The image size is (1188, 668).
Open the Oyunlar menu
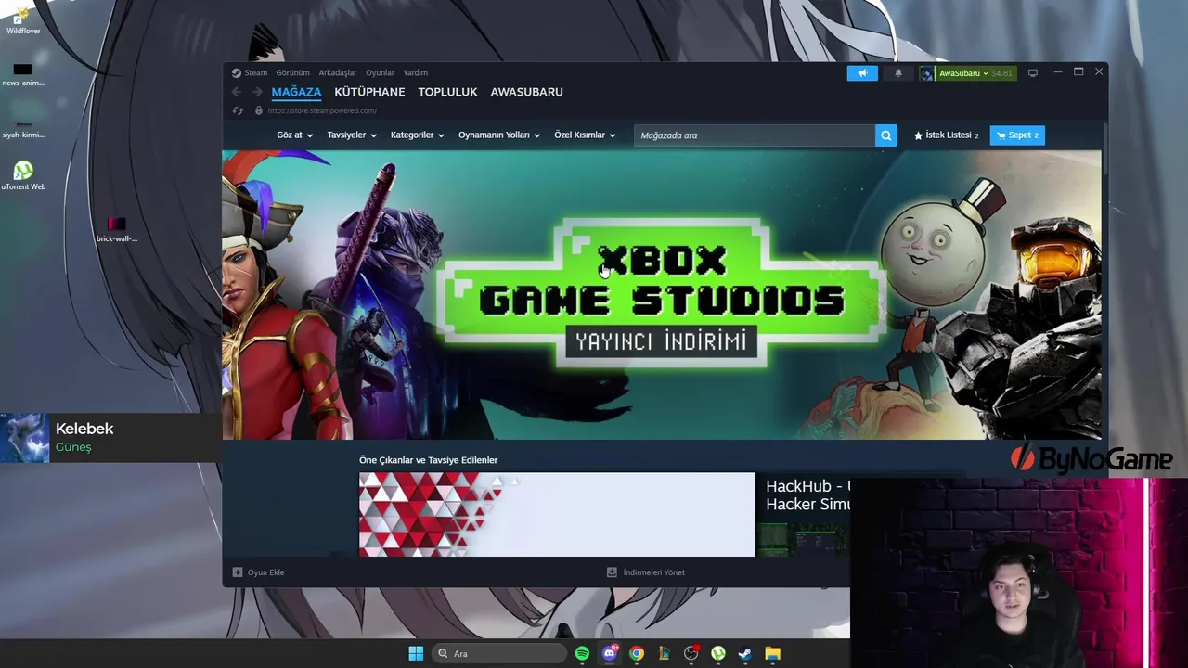point(380,72)
